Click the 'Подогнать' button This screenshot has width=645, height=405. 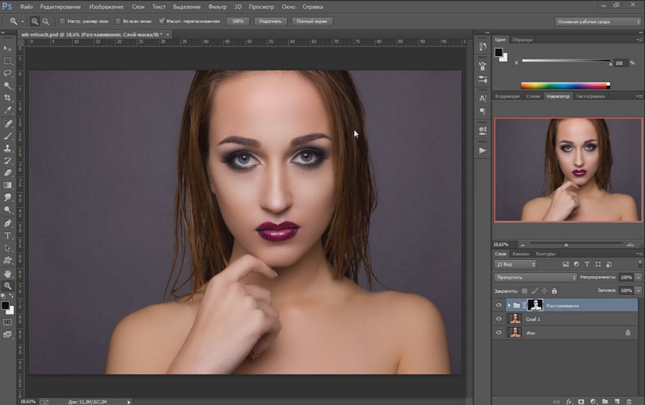click(271, 21)
